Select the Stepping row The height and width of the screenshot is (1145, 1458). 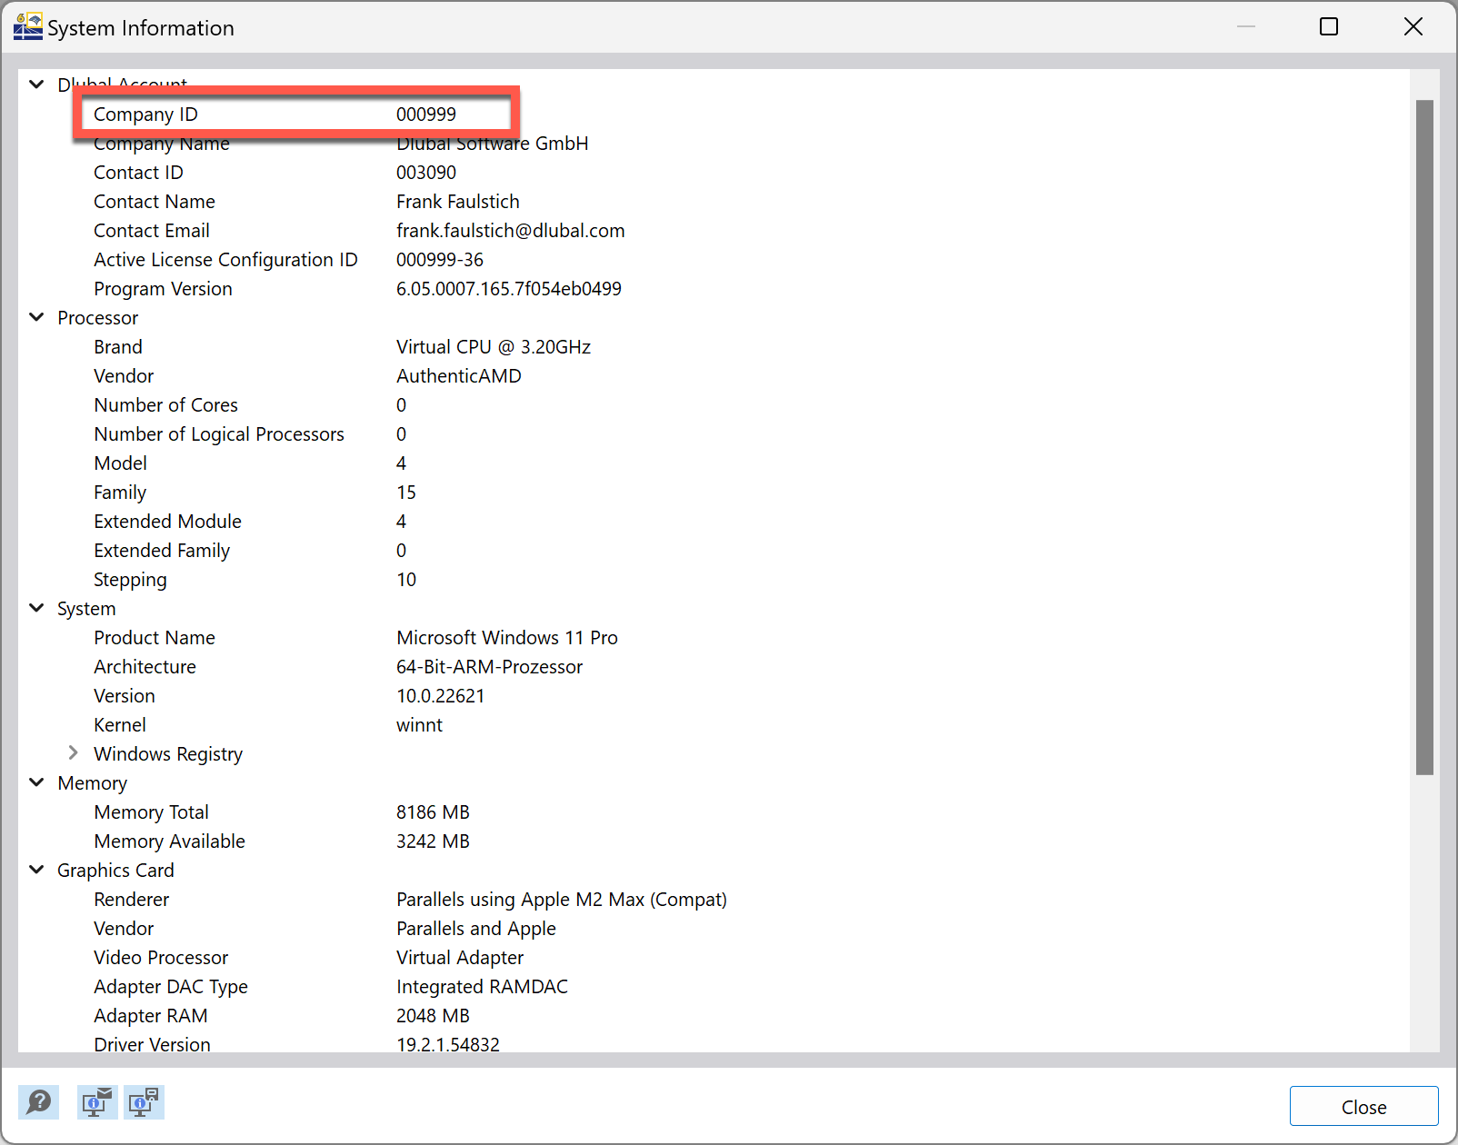pos(714,580)
